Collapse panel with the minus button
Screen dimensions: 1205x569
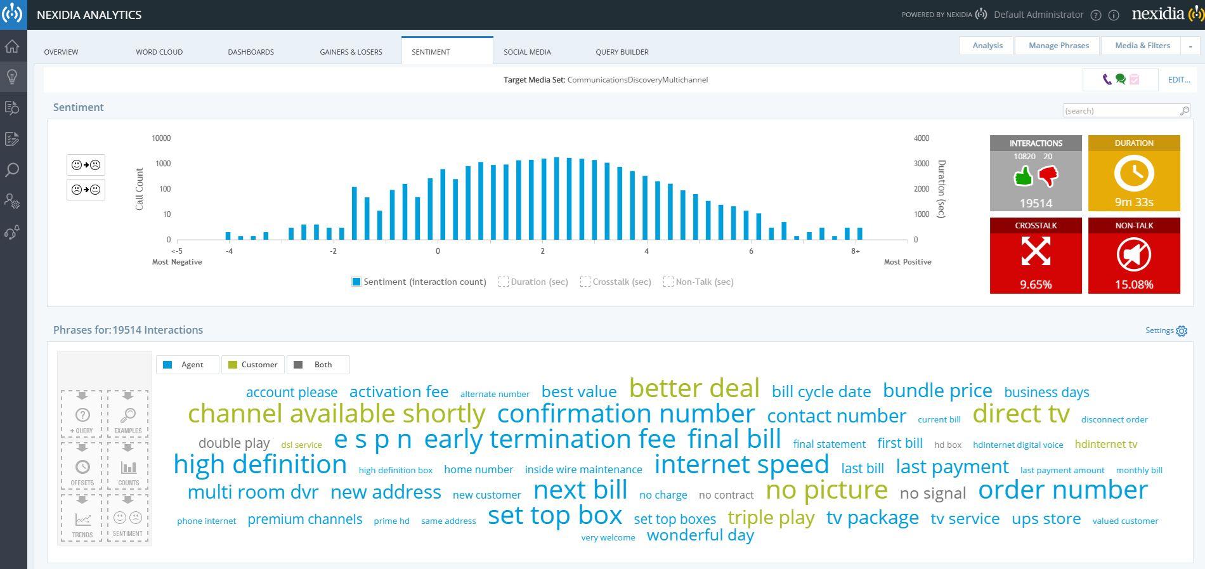click(x=1190, y=46)
